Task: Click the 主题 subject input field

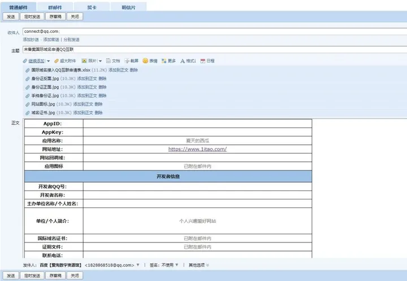Action: pyautogui.click(x=215, y=49)
